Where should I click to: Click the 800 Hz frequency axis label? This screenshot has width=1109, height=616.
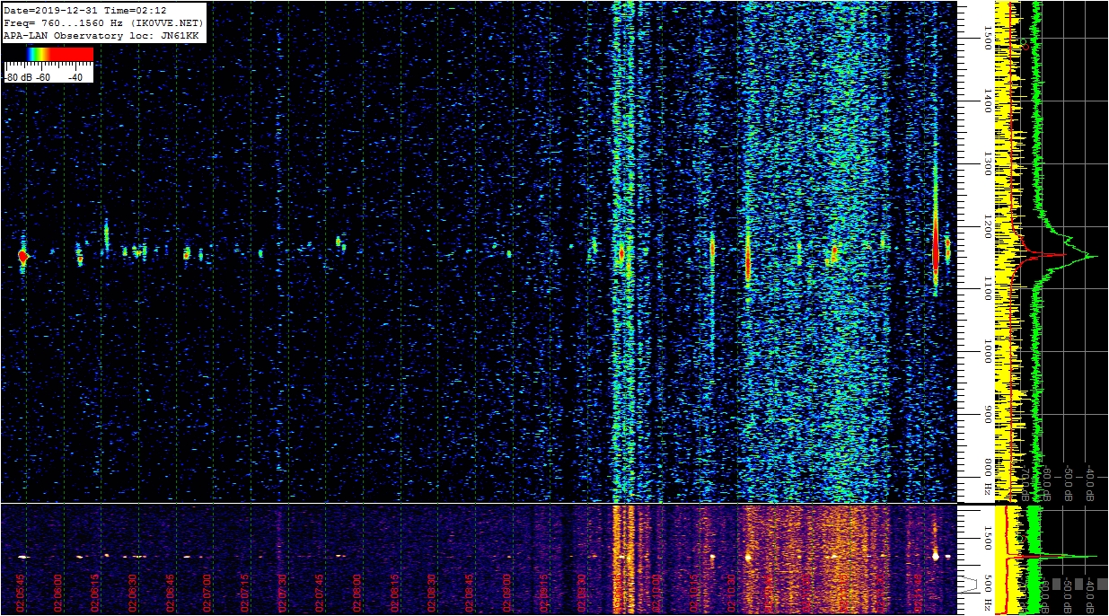(988, 478)
